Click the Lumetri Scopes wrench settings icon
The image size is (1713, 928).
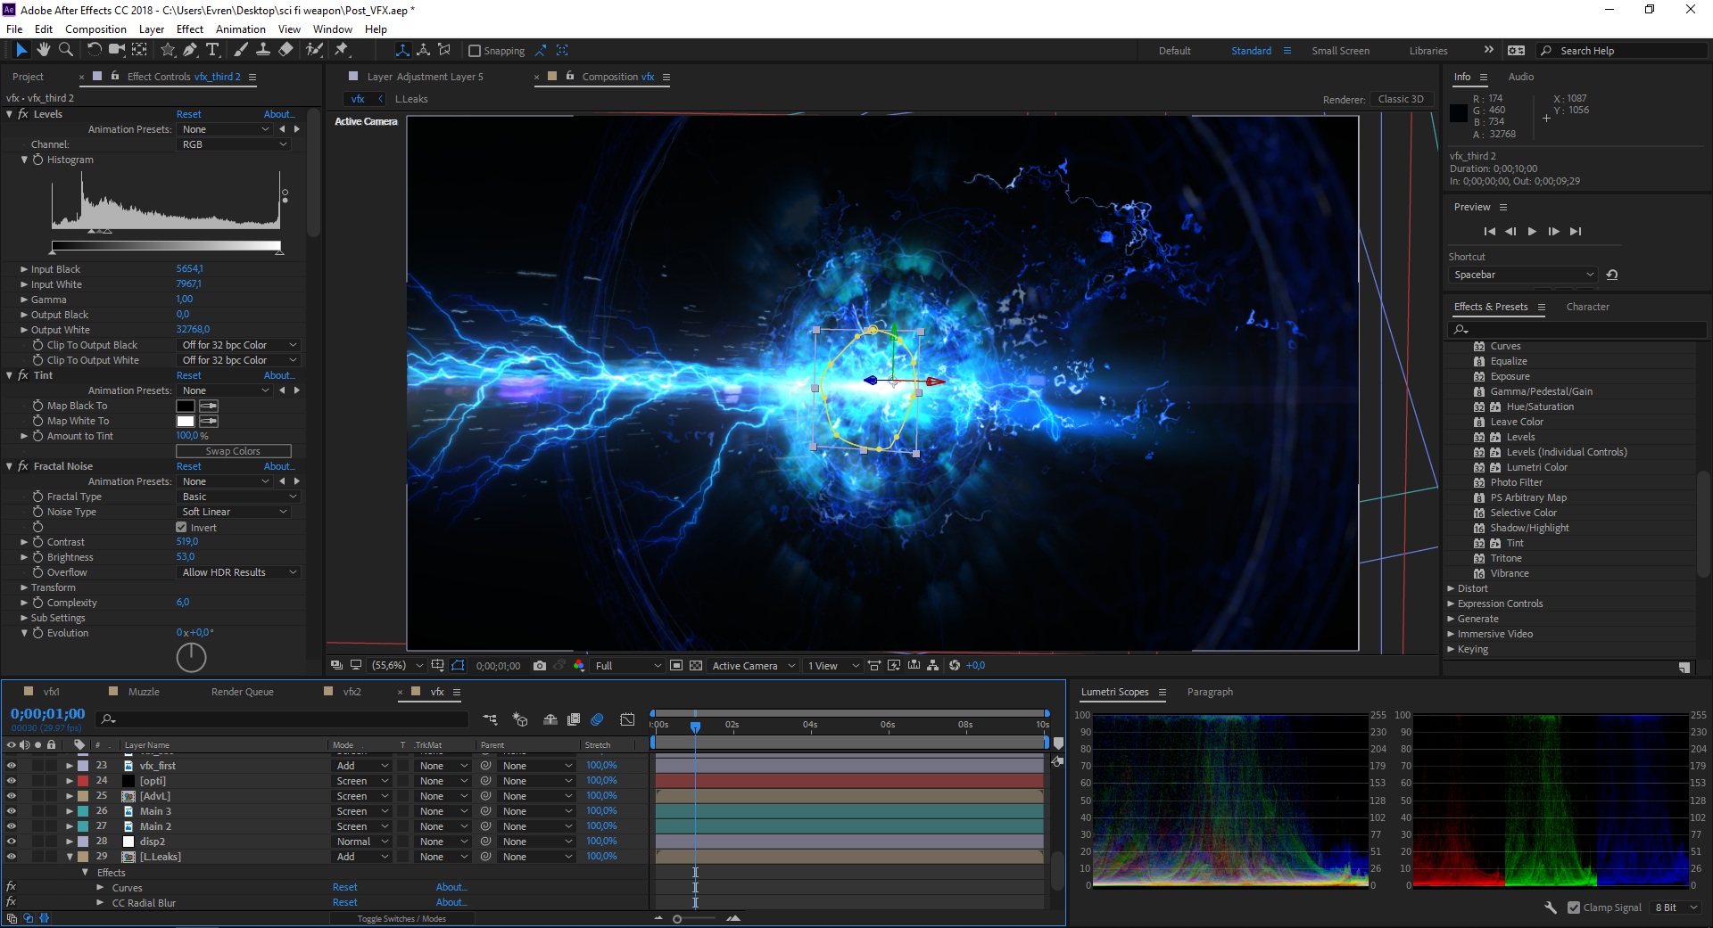pos(1551,907)
